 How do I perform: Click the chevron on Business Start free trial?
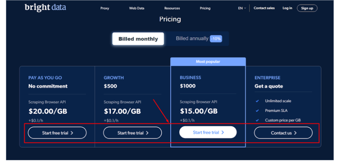coord(223,132)
